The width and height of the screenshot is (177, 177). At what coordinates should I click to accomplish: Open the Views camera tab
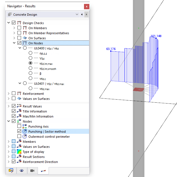pos(32,171)
